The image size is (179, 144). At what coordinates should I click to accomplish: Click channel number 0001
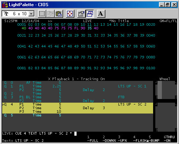tap(22, 25)
